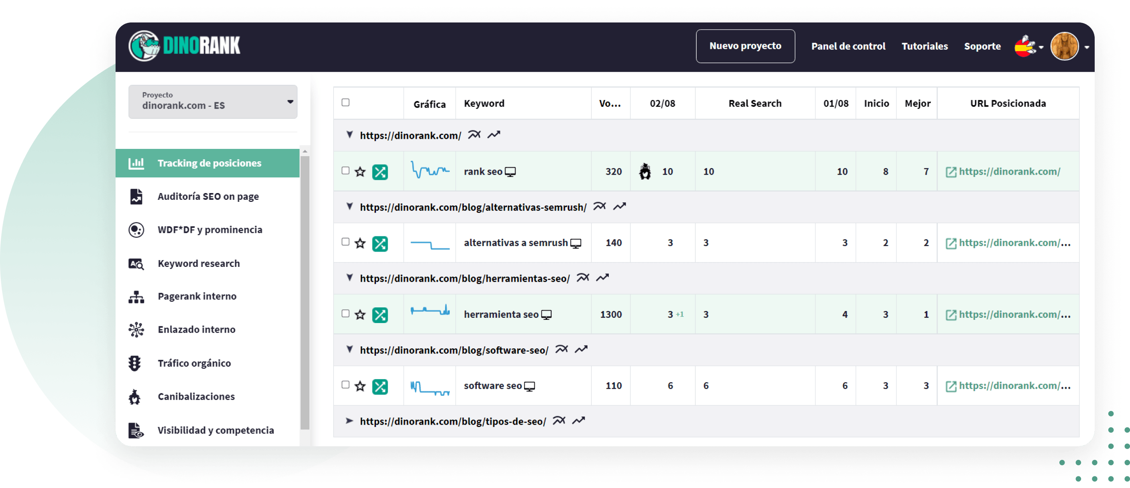The image size is (1130, 488).
Task: Open the Tutoriales link
Action: click(925, 46)
